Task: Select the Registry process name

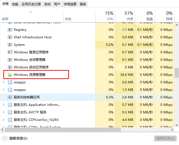Action: point(20,30)
